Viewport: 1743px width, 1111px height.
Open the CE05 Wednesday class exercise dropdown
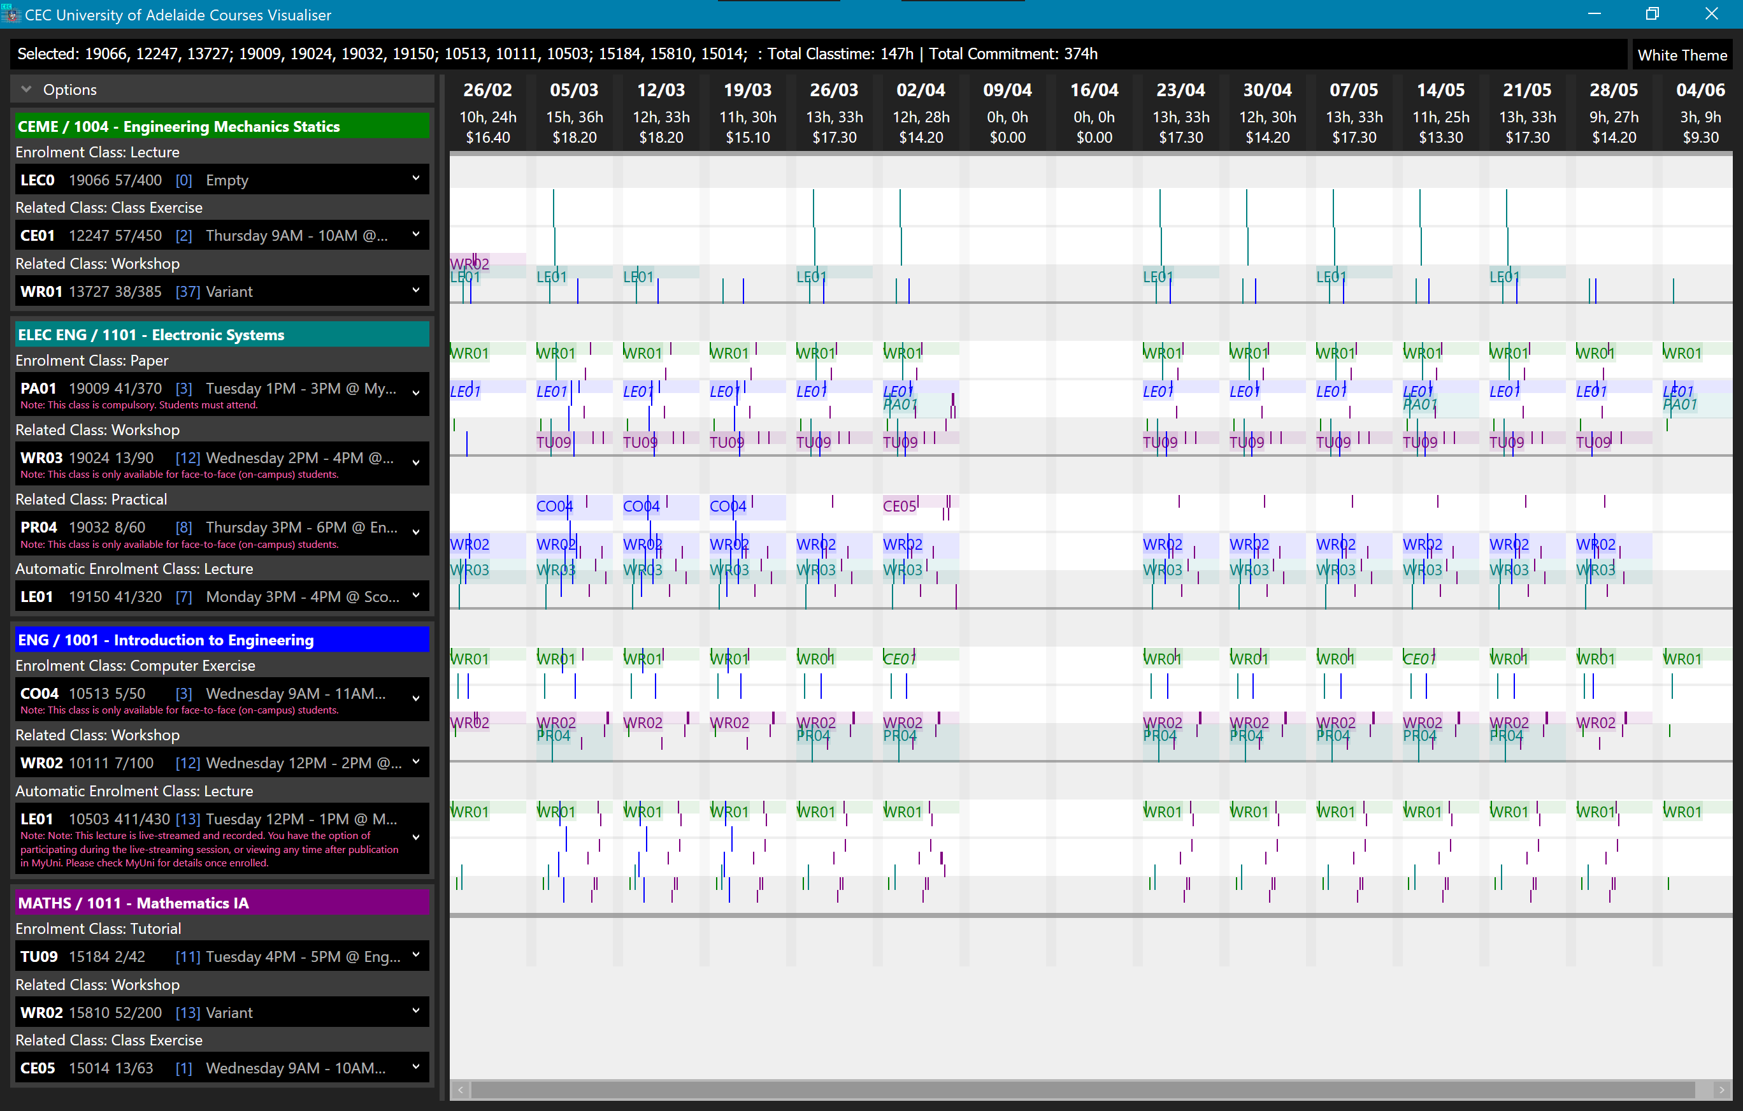[415, 1067]
